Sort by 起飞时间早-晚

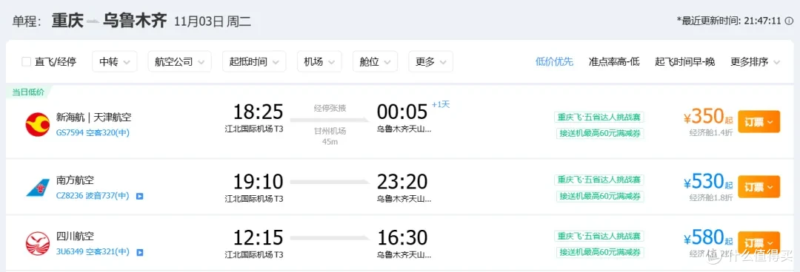(684, 61)
